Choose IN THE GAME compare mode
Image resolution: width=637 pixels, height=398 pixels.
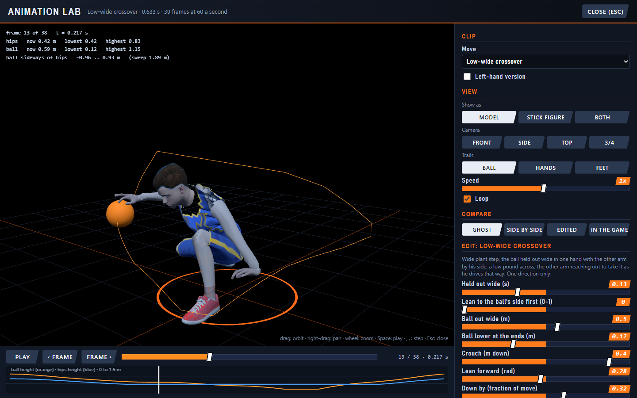click(609, 230)
